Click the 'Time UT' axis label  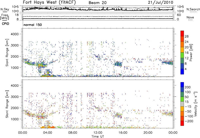point(98,136)
